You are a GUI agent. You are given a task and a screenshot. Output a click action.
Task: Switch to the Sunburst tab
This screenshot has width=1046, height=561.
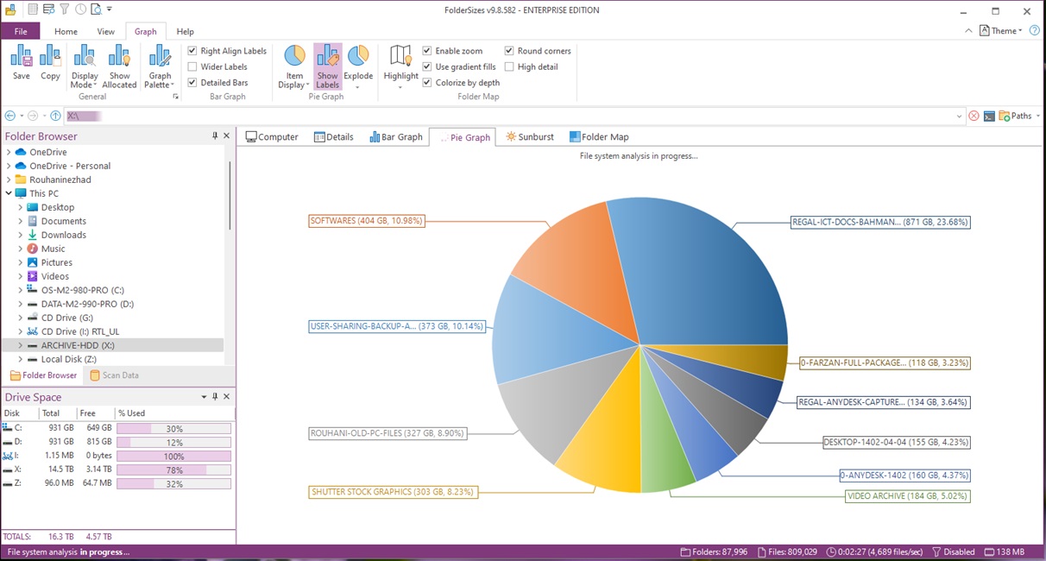click(530, 137)
